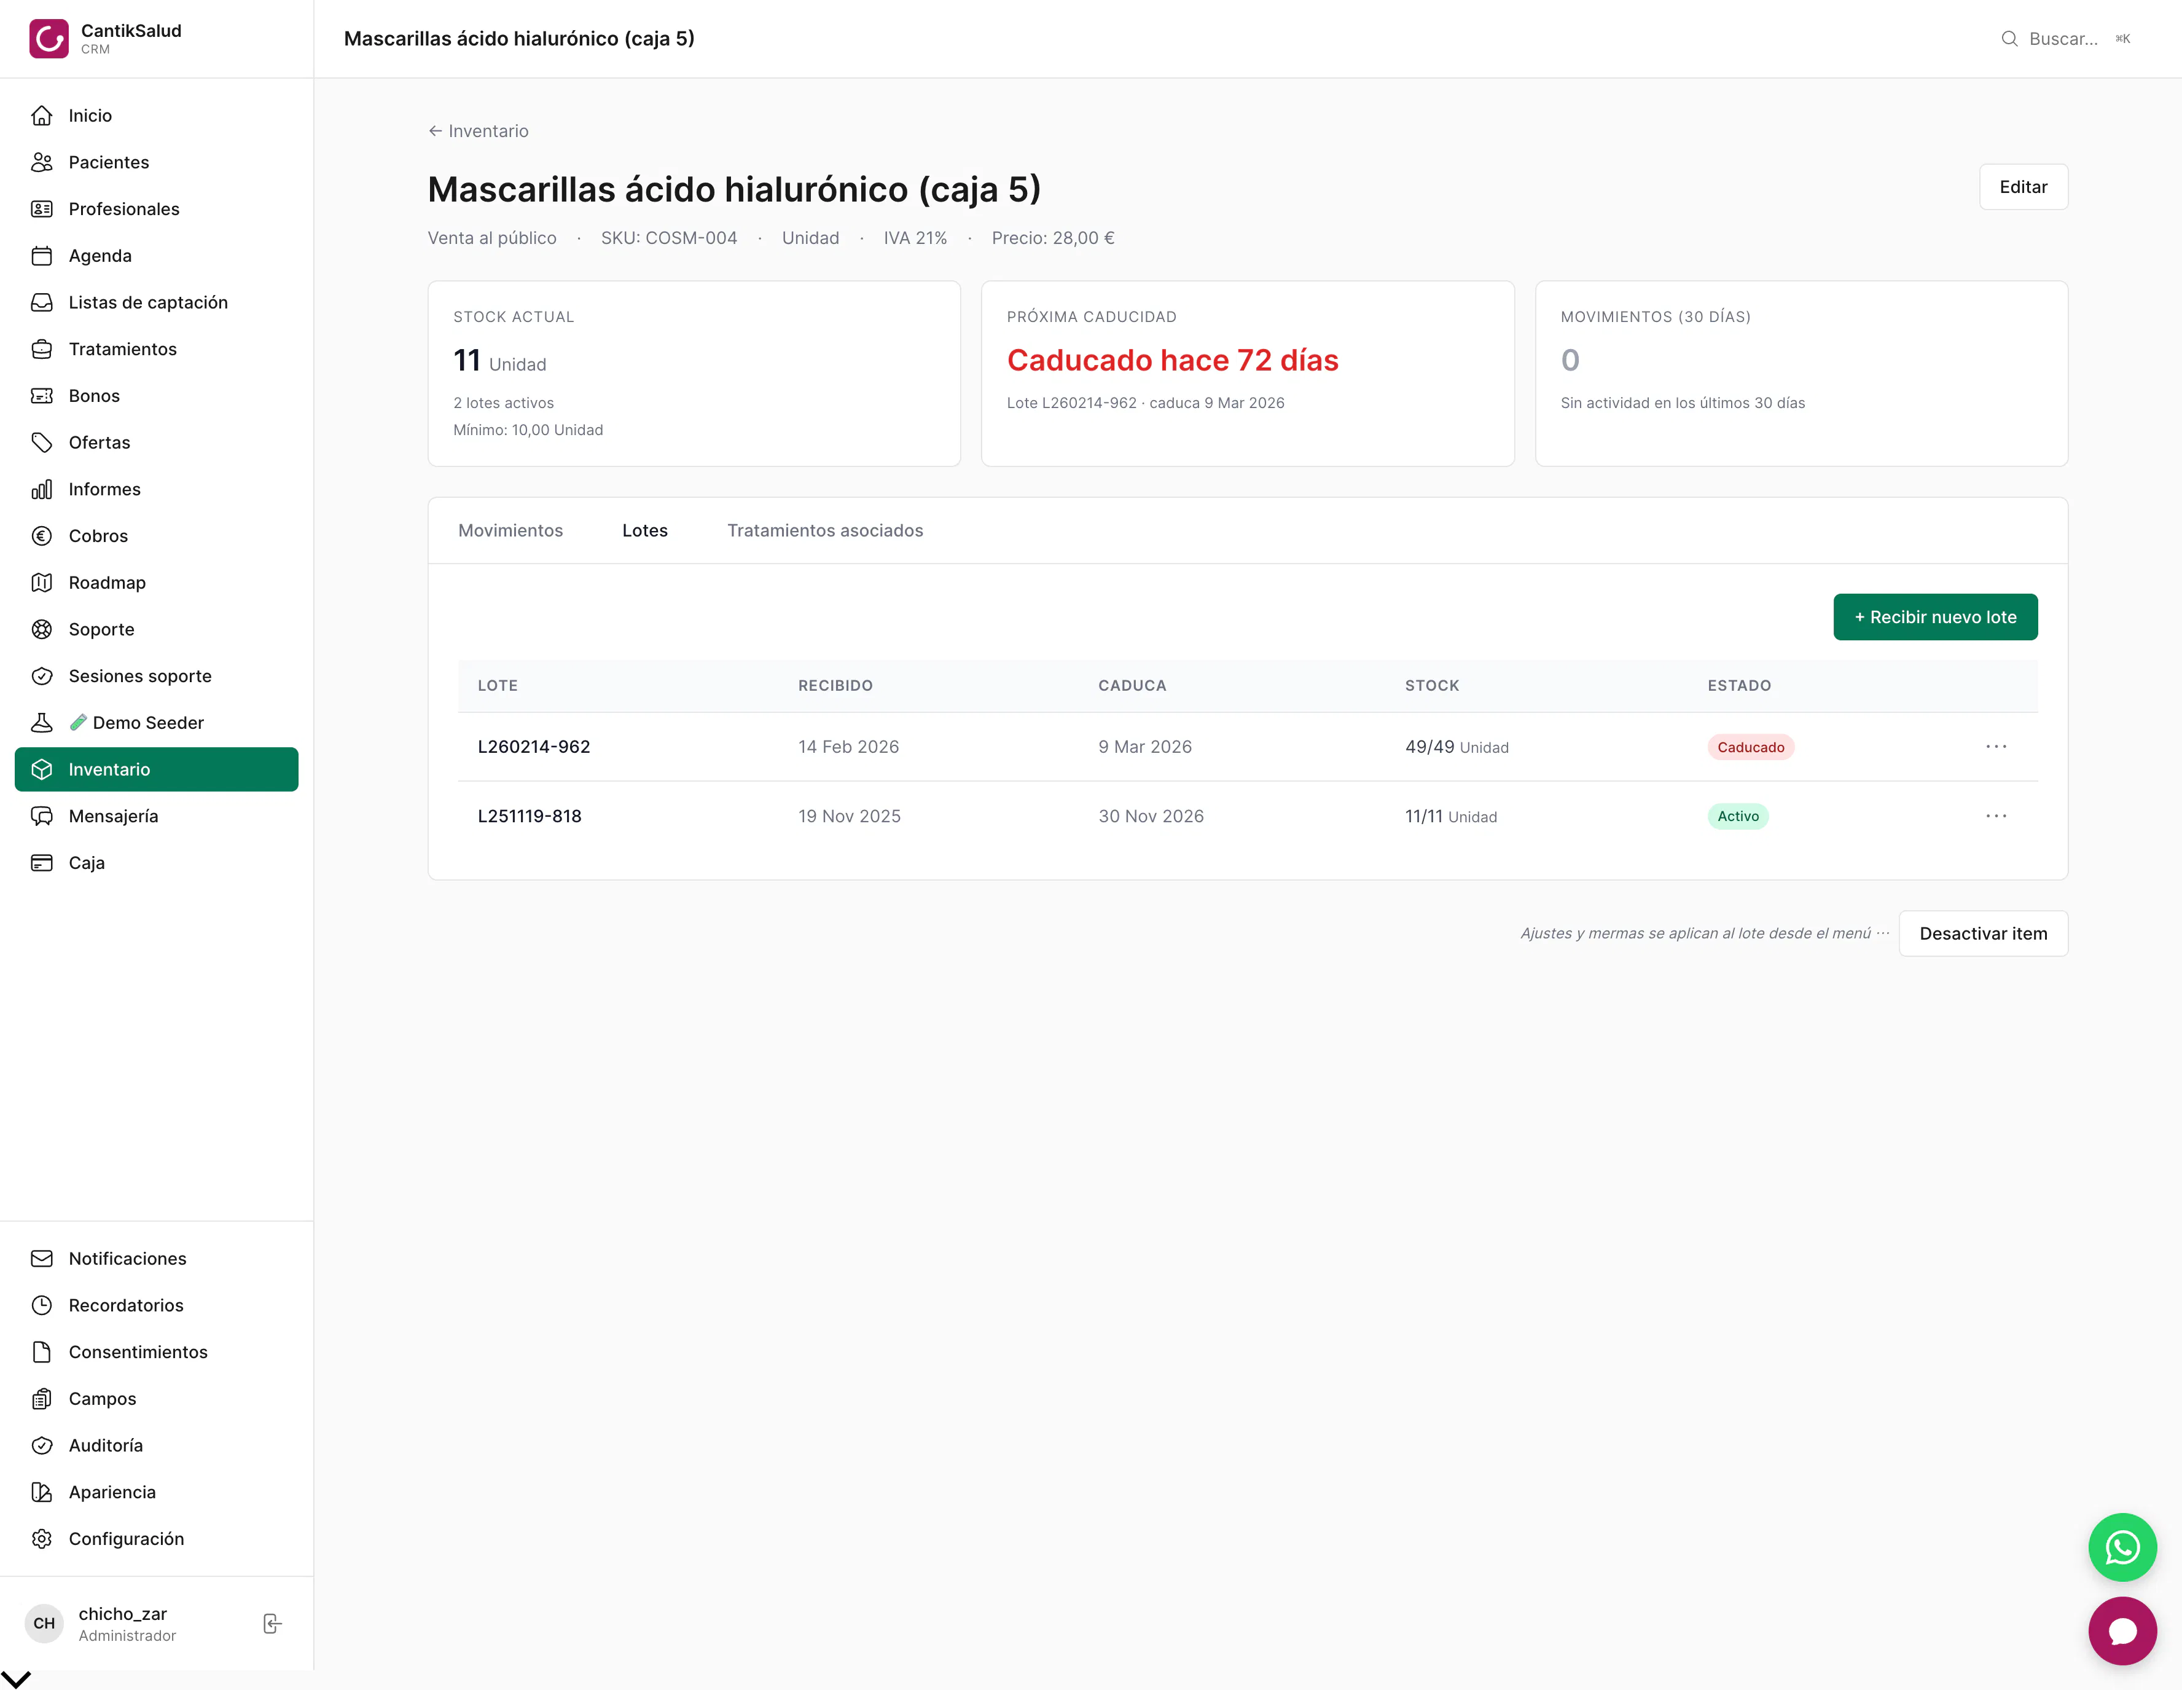The width and height of the screenshot is (2182, 1690).
Task: Open Profesionales ID card icon
Action: tap(42, 209)
